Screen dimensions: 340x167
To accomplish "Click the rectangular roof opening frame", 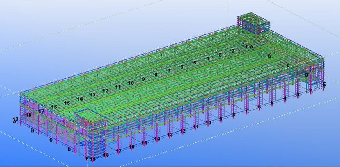I will click(x=88, y=115).
